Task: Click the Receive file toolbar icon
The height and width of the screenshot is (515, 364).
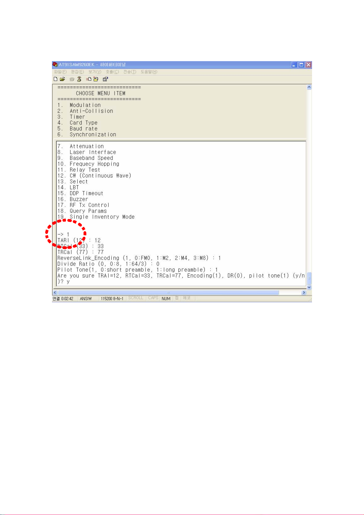Action: click(x=96, y=79)
